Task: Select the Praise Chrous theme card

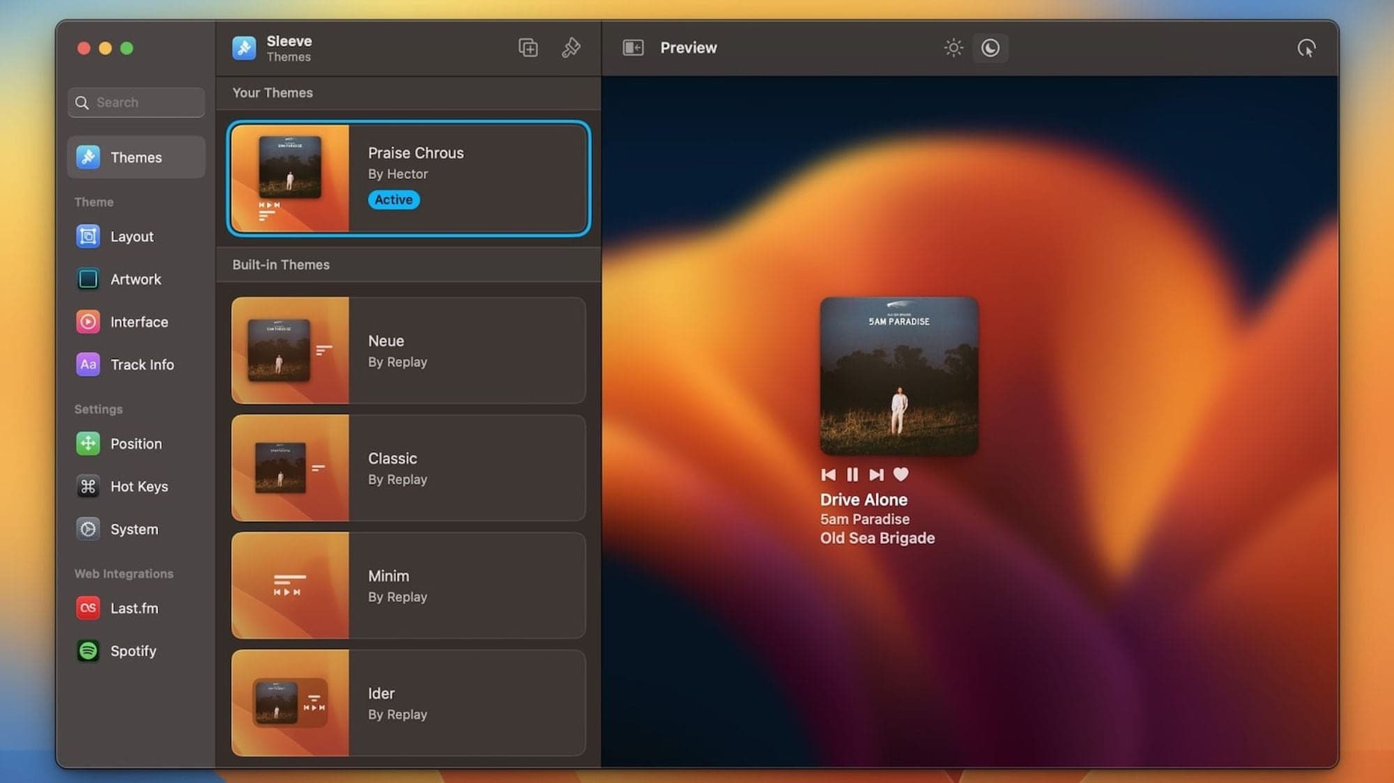Action: click(408, 178)
